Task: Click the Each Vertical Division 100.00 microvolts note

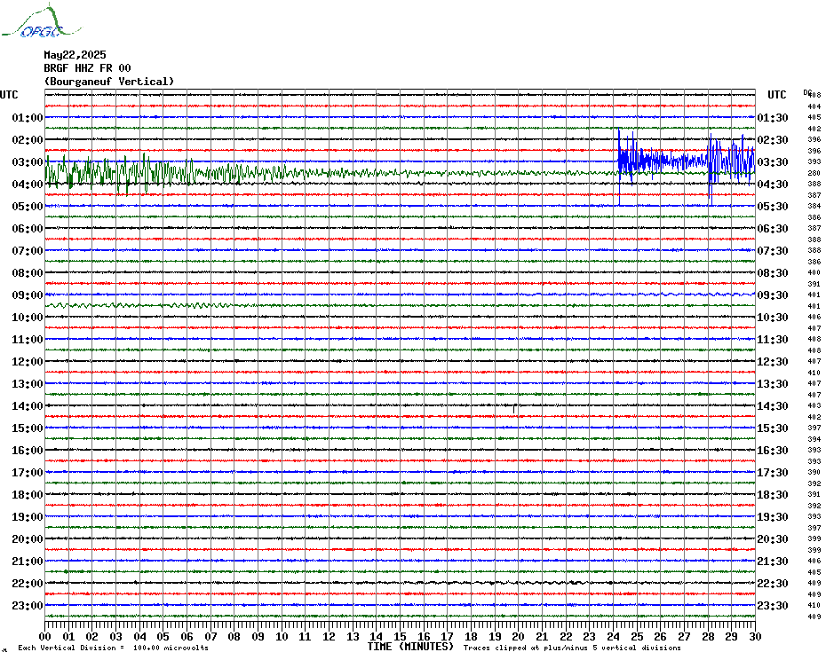Action: (114, 648)
